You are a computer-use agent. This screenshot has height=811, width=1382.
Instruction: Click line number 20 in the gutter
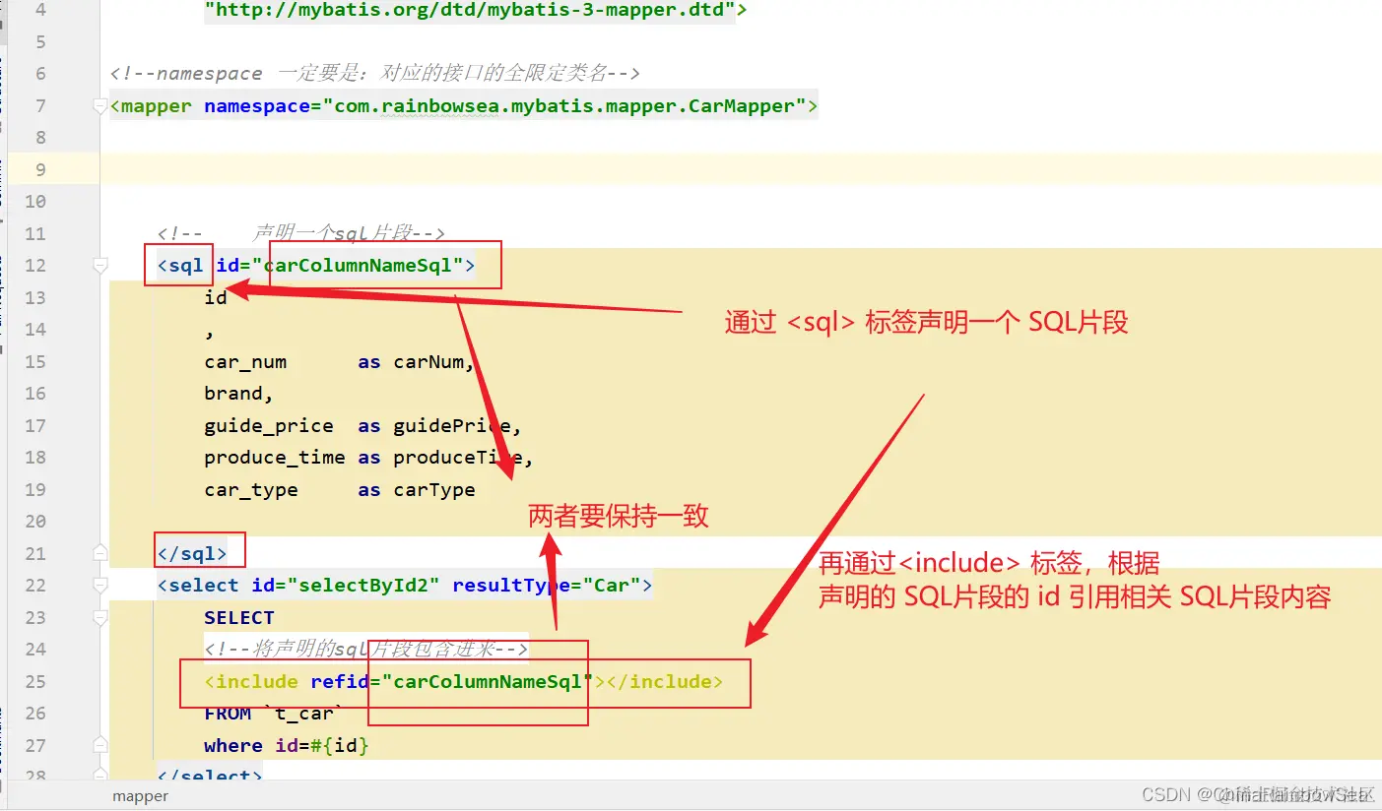click(34, 522)
